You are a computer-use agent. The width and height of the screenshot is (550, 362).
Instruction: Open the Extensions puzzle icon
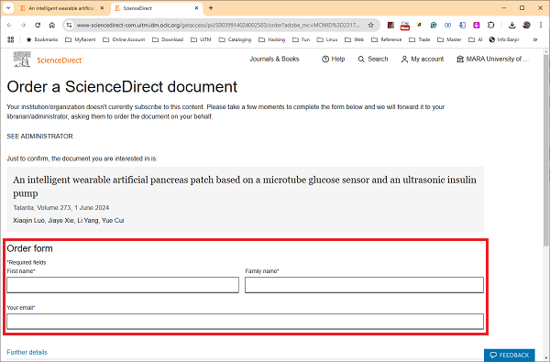point(490,26)
